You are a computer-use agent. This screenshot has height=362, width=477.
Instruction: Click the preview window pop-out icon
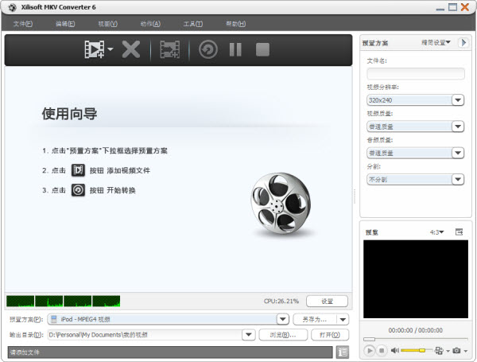[x=459, y=232]
